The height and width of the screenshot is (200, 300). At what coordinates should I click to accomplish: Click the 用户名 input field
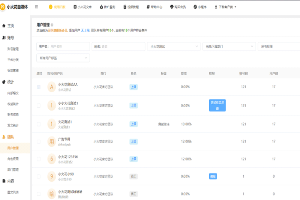pos(68,47)
